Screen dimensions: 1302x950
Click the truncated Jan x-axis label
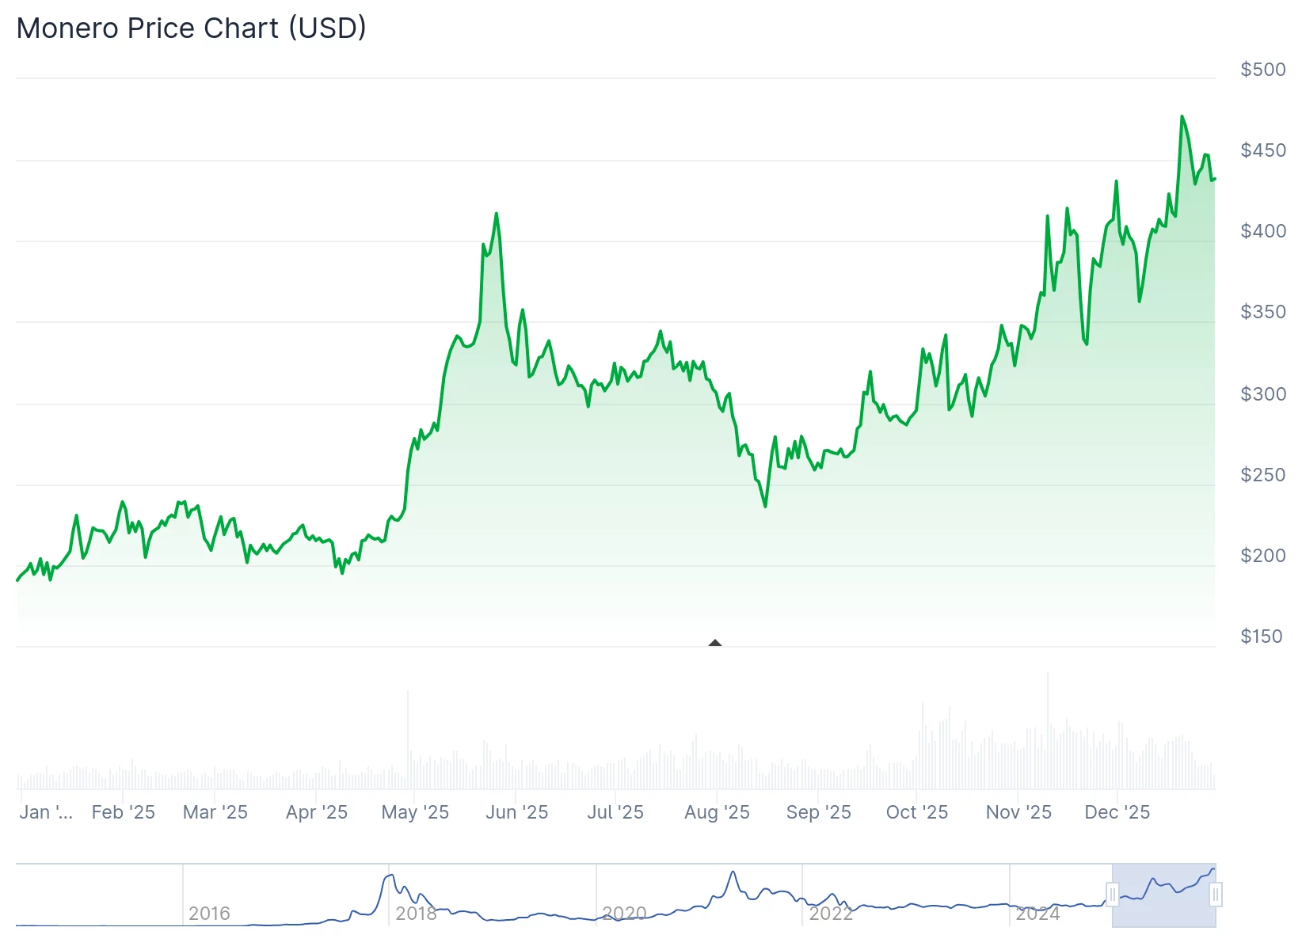click(46, 812)
